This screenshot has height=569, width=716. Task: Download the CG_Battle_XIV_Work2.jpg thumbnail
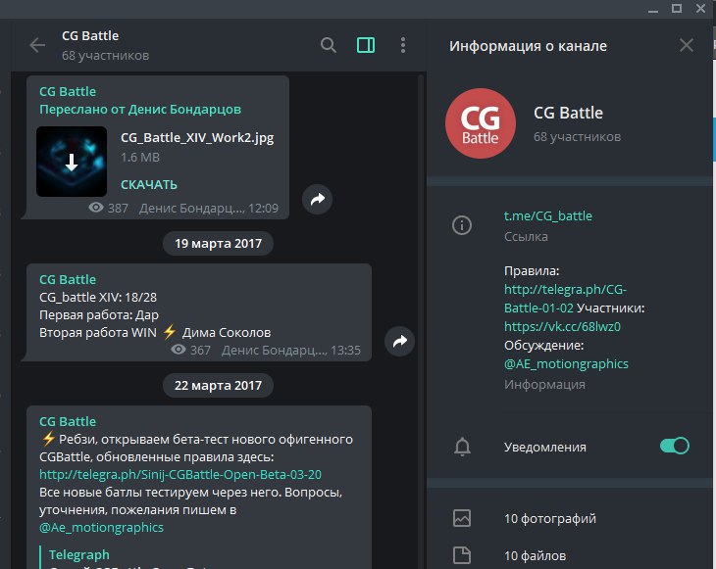click(x=72, y=162)
